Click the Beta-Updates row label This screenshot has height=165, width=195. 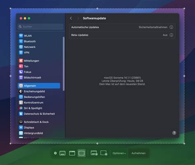point(80,35)
